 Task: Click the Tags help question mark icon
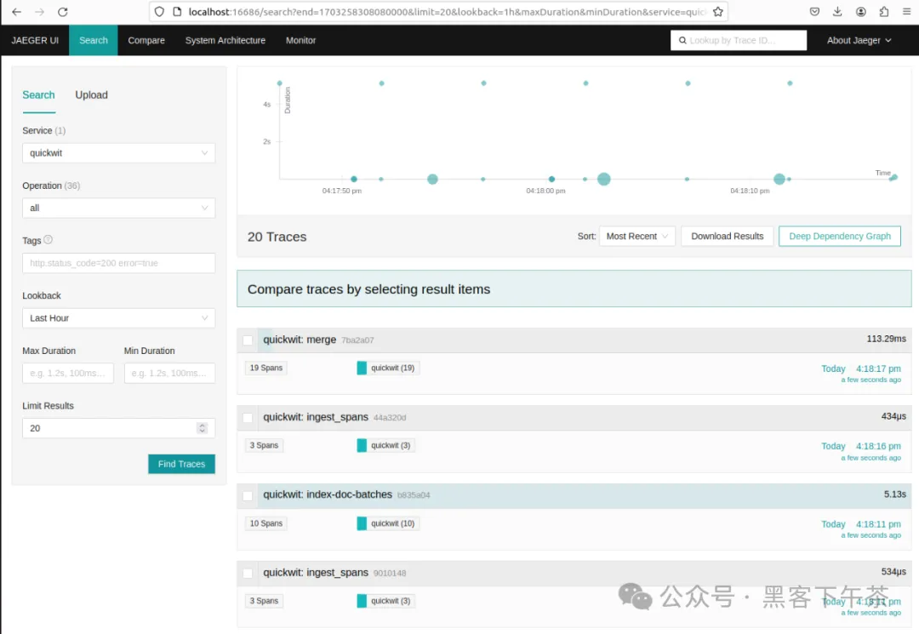pos(48,240)
